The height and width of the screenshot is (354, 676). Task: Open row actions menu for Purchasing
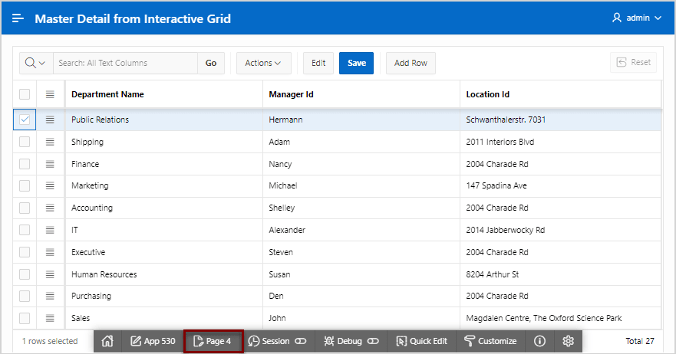(x=50, y=296)
